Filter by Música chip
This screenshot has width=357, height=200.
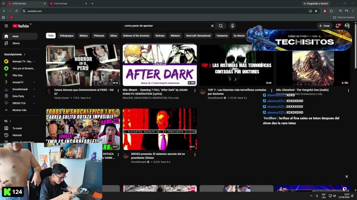(x=84, y=36)
